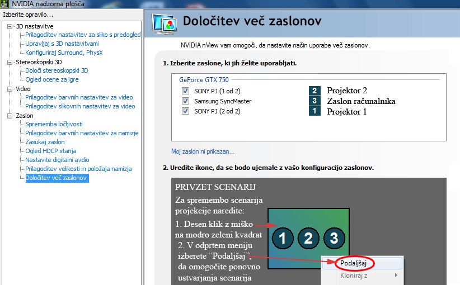
Task: Select the 3D nastavitve category label
Action: [x=35, y=26]
